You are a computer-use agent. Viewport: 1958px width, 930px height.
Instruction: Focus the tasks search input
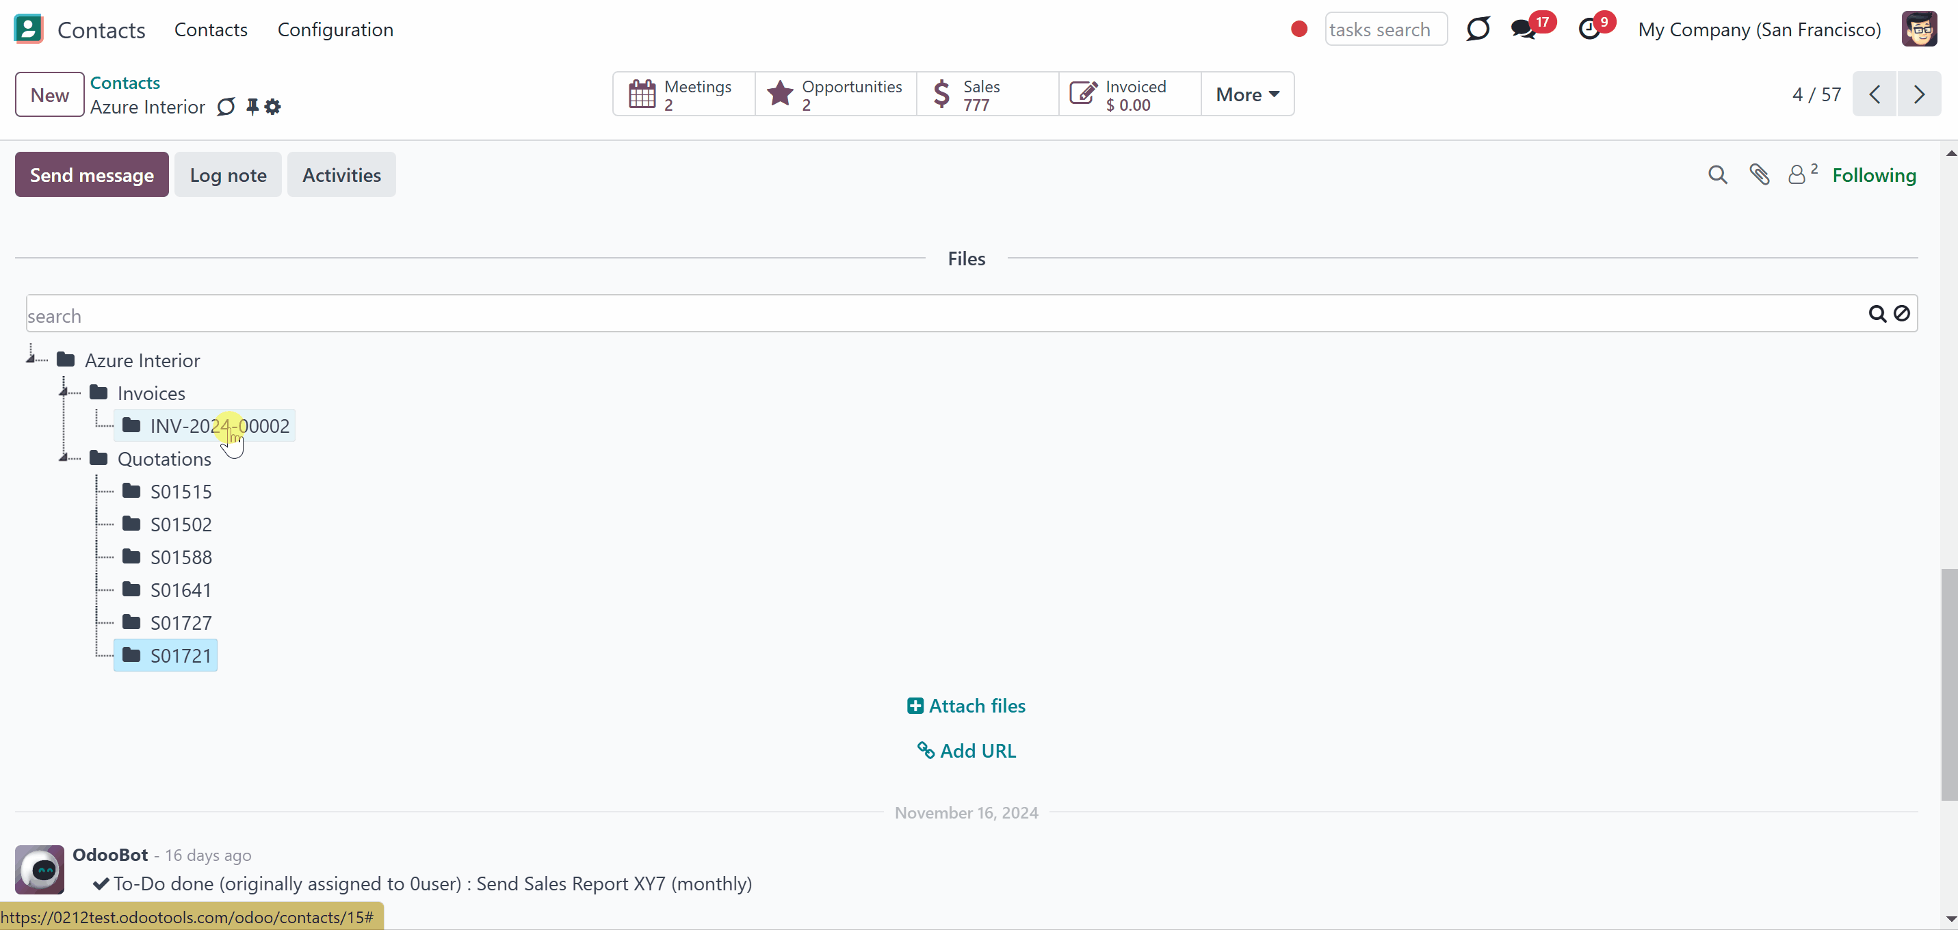click(1385, 29)
